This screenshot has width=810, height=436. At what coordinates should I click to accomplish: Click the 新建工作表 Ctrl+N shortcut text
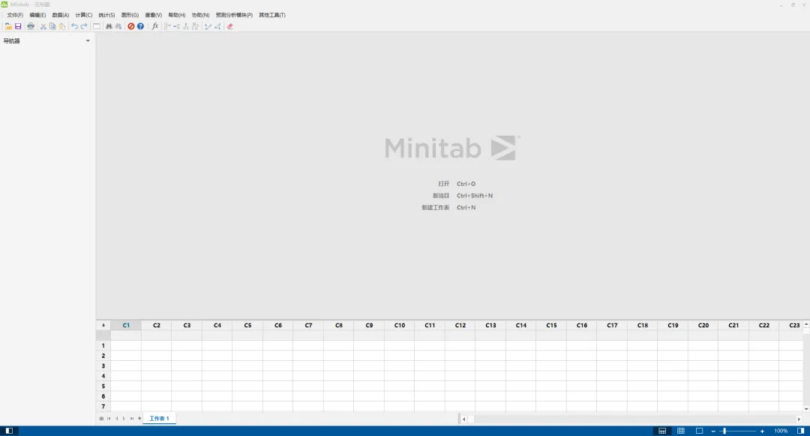click(x=448, y=208)
